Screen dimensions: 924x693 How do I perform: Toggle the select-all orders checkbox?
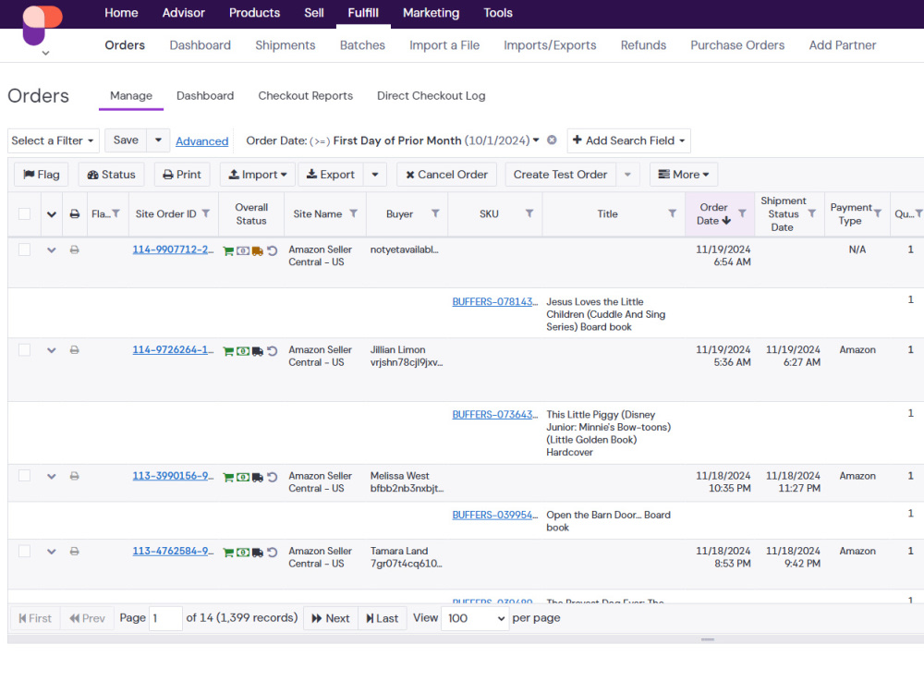[x=24, y=214]
